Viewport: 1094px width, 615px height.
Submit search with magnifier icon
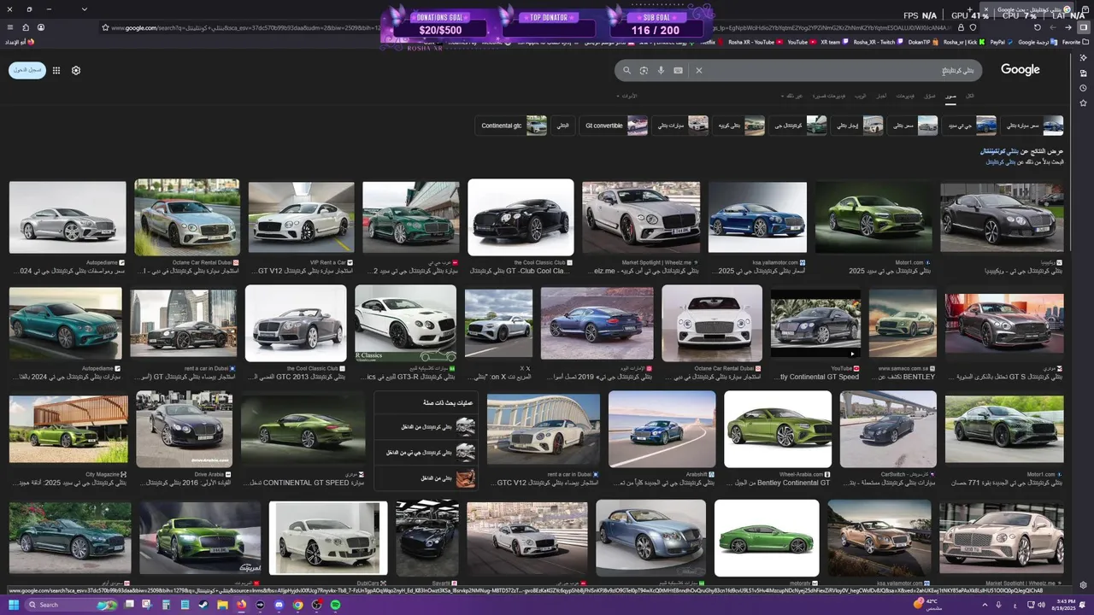click(626, 70)
